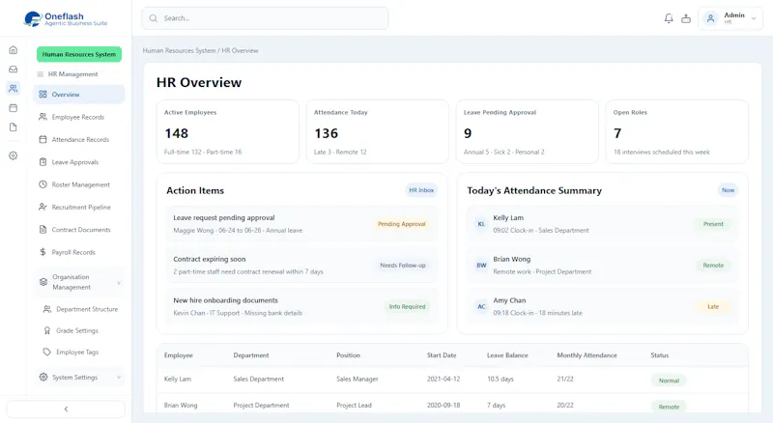Click the search magnifier icon
This screenshot has height=423, width=773.
[x=154, y=18]
